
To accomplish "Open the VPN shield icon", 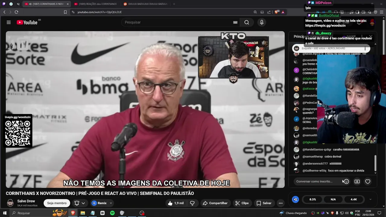I will click(x=375, y=12).
